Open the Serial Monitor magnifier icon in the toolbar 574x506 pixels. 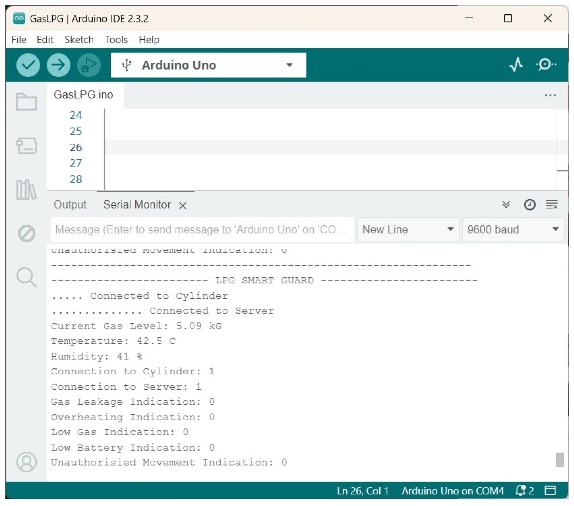tap(546, 65)
